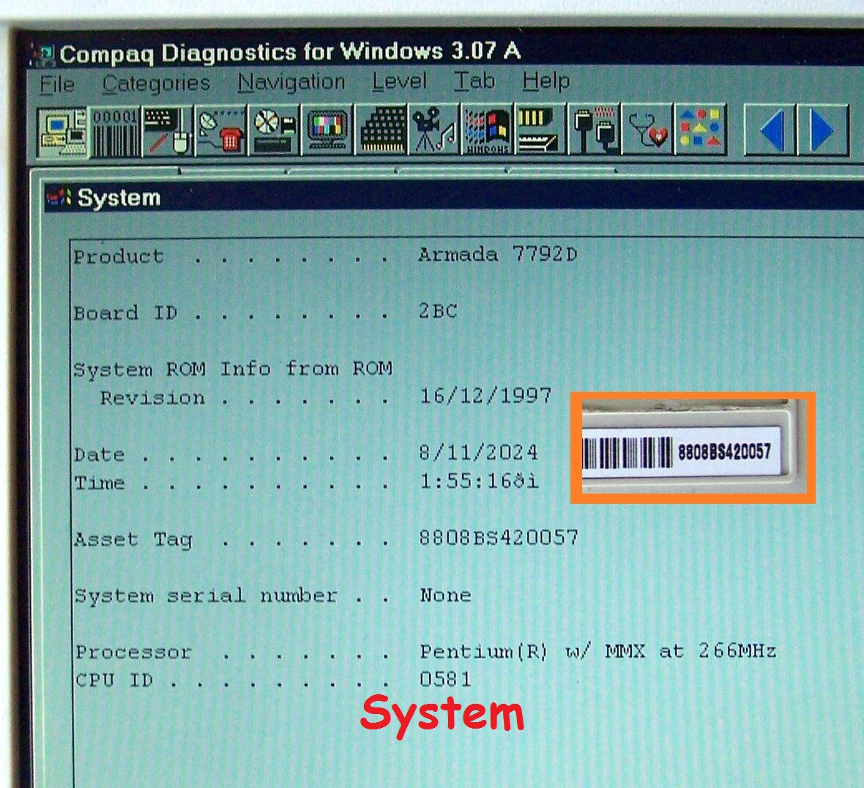864x788 pixels.
Task: Select 'Pentium(R) w/ MMX at 266MHz' value
Action: [x=598, y=651]
